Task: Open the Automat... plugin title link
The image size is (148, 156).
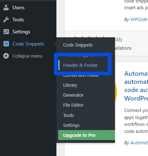Action: click(136, 86)
